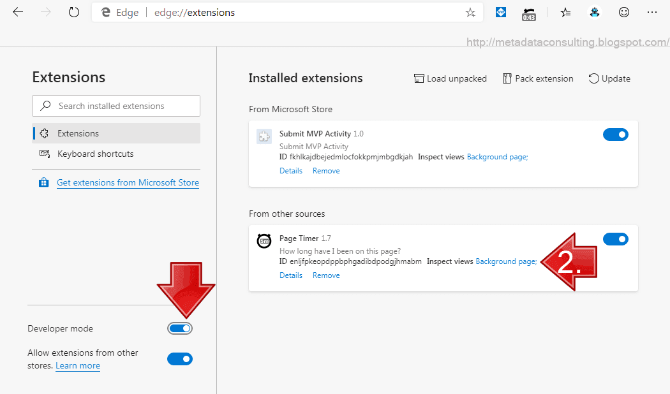
Task: Click the magnifier icon in the search box
Action: click(x=45, y=105)
